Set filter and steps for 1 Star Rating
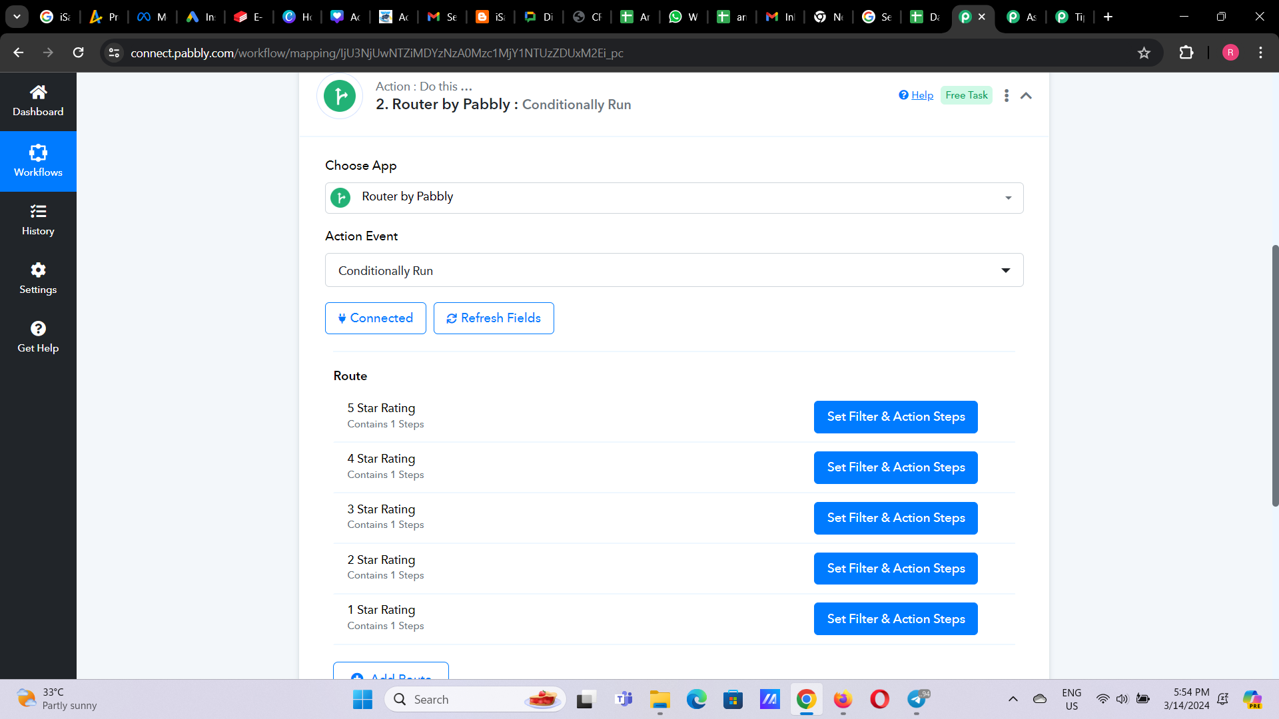 click(896, 619)
